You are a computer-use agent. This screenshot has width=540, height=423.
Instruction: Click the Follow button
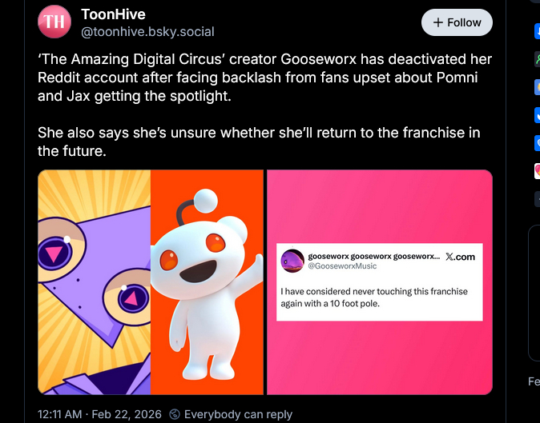[457, 22]
